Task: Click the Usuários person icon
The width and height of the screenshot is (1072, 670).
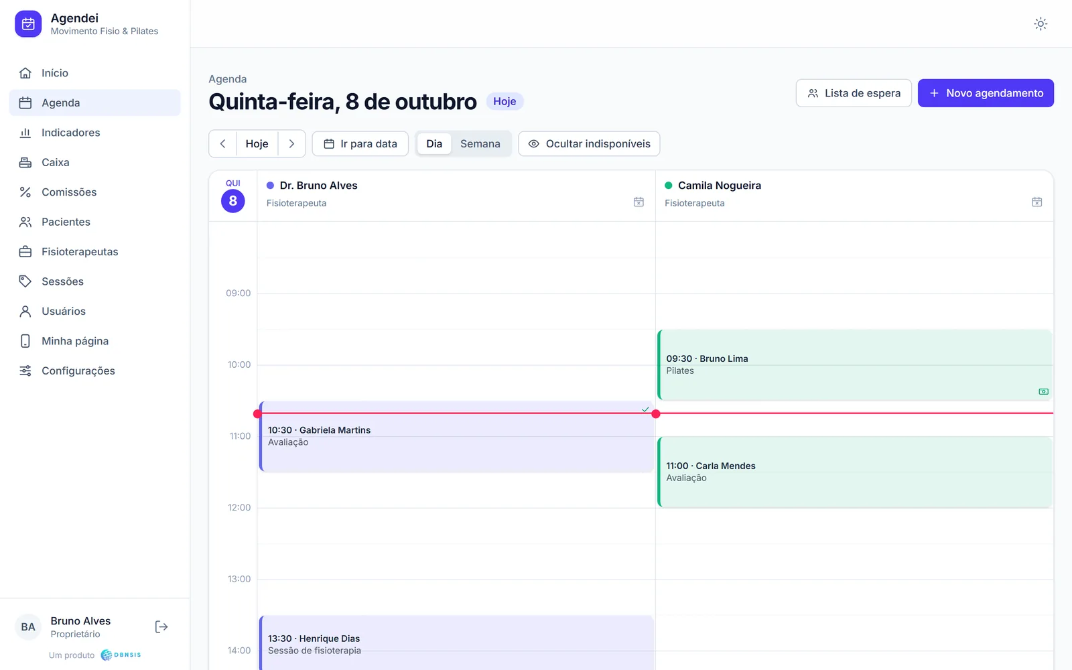Action: (x=25, y=312)
